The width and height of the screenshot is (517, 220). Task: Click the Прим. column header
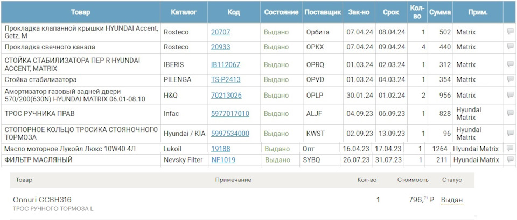coord(478,12)
